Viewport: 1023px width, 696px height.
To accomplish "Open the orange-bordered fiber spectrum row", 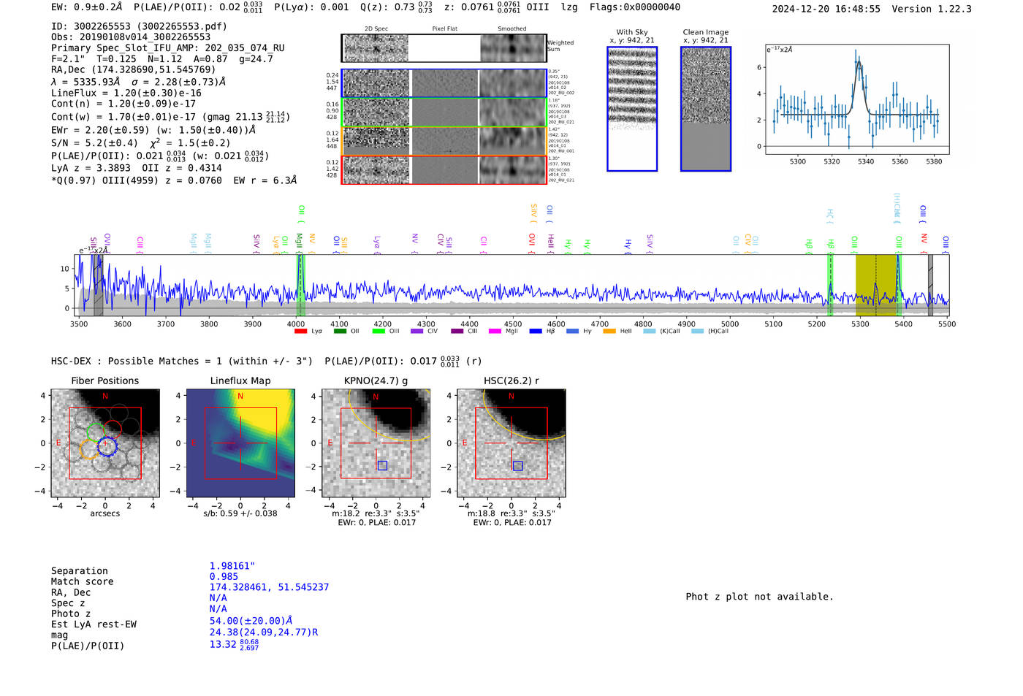I will pos(444,141).
